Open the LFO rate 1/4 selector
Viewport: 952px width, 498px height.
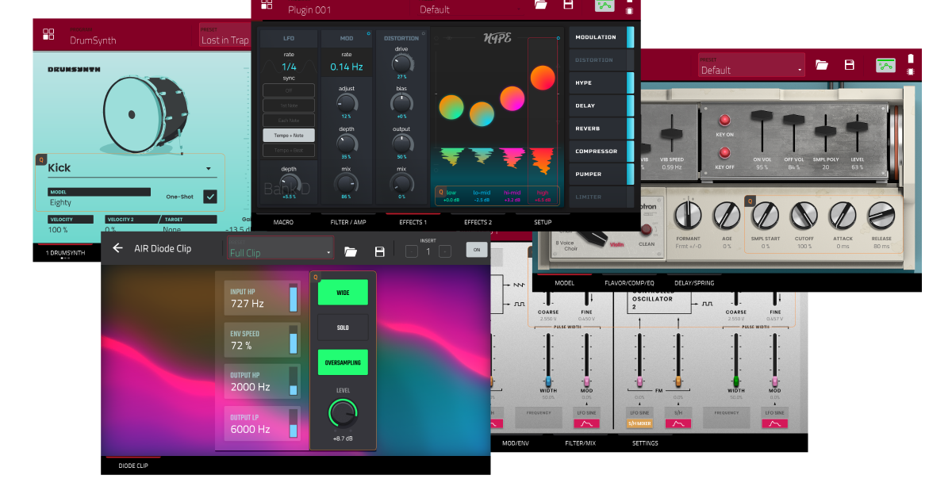289,67
